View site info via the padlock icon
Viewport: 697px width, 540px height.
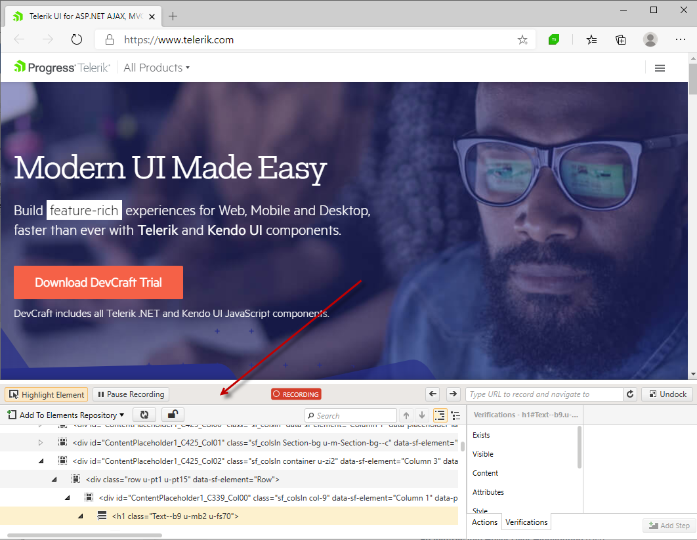[x=110, y=39]
